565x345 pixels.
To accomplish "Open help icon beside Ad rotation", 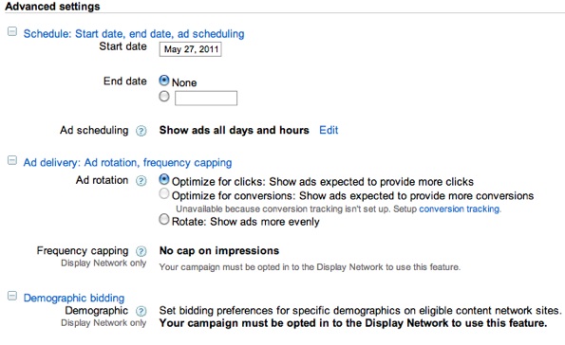I will 141,181.
